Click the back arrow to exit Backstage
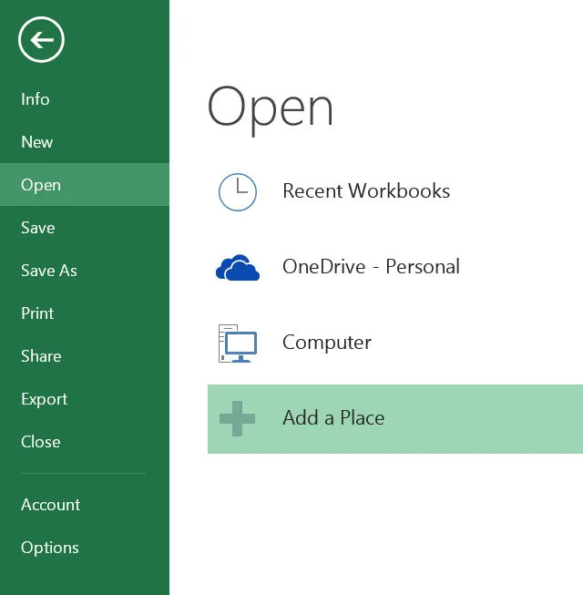Image resolution: width=583 pixels, height=595 pixels. click(x=41, y=39)
